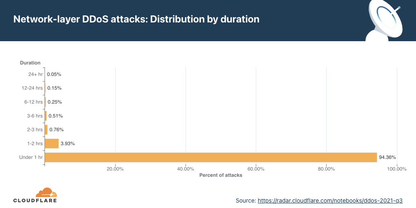Click the 0.51% value label

tap(56, 116)
